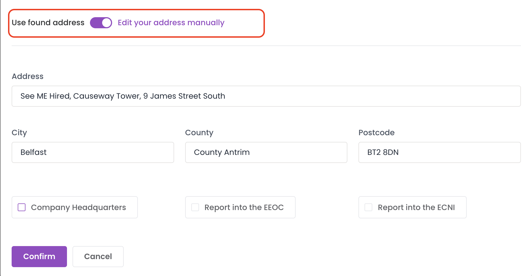The image size is (532, 276).
Task: Confirm the address details
Action: pyautogui.click(x=39, y=257)
